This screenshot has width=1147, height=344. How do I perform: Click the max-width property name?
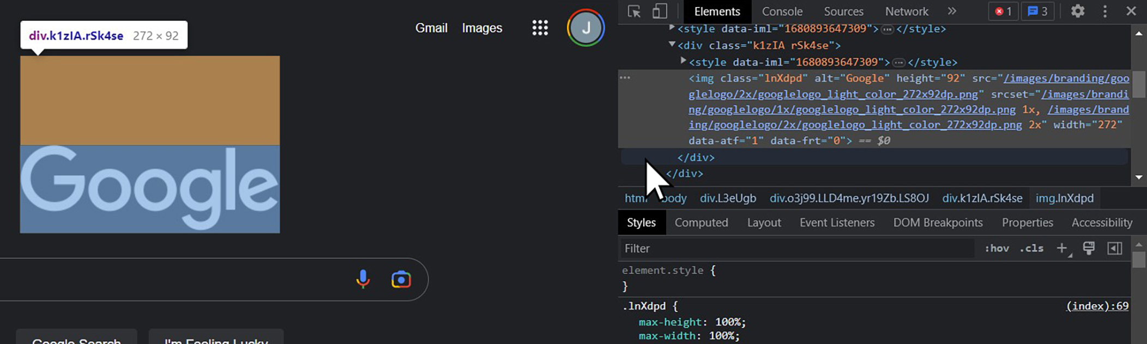[667, 336]
